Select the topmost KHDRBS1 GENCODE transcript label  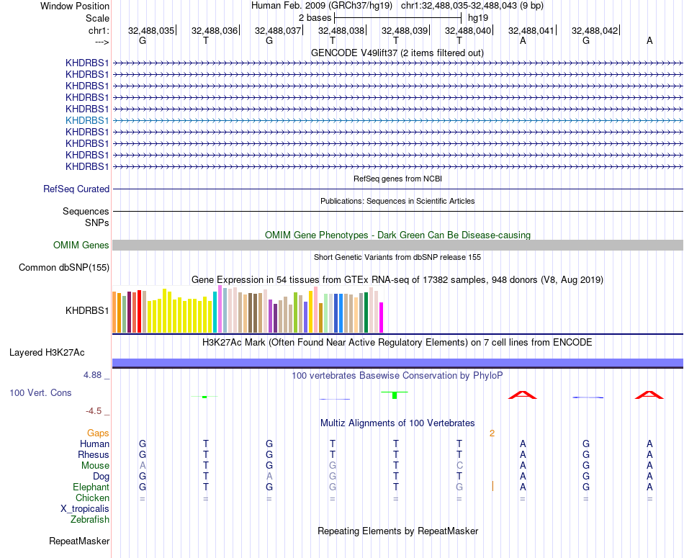coord(87,63)
